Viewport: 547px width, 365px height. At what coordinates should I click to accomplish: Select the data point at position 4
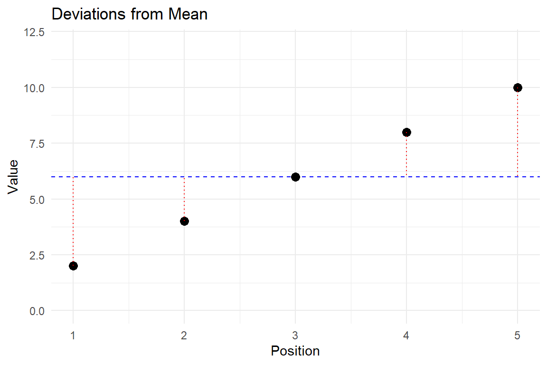tap(406, 132)
